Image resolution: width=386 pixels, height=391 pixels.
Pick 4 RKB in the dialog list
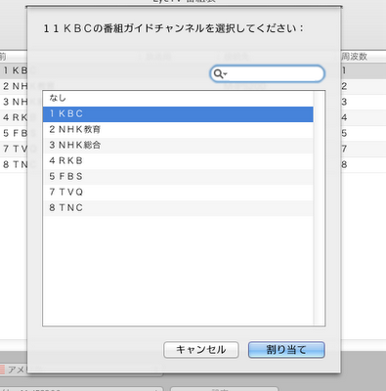pyautogui.click(x=178, y=161)
